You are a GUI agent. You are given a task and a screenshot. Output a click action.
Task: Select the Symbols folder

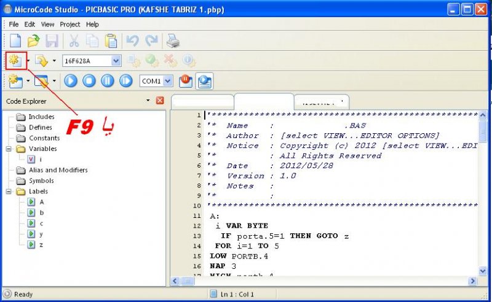coord(41,180)
